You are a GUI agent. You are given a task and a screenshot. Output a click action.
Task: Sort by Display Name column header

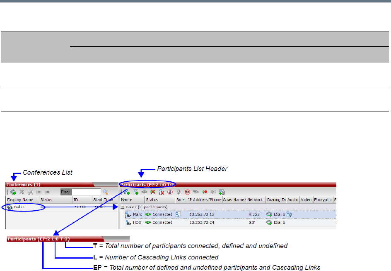[22, 200]
